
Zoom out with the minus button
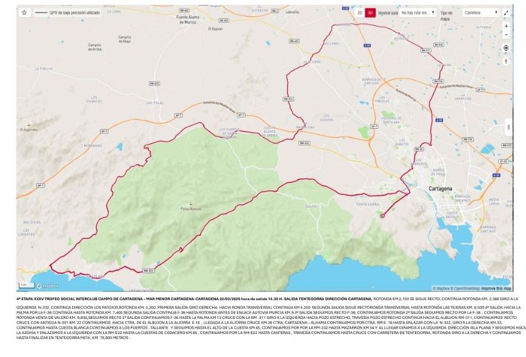click(506, 35)
